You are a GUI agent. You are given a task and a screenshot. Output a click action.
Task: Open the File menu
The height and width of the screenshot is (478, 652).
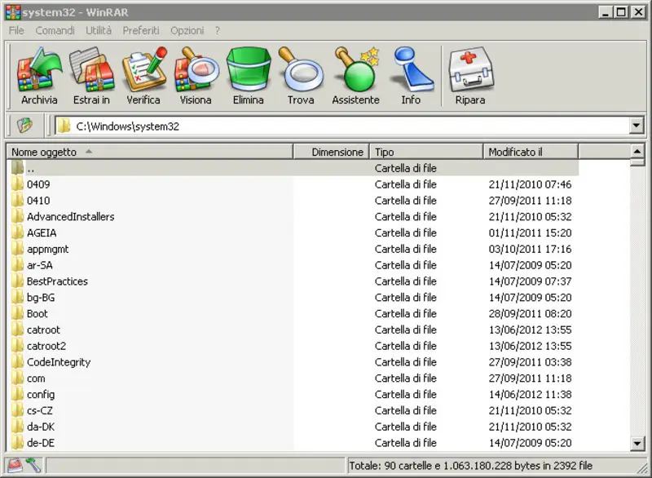pyautogui.click(x=16, y=30)
